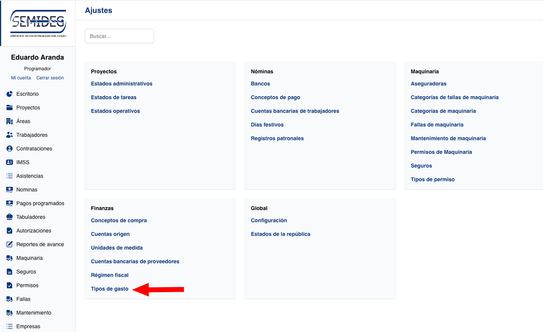Image resolution: width=543 pixels, height=332 pixels.
Task: Open Contrataciones from the sidebar
Action: tap(34, 149)
